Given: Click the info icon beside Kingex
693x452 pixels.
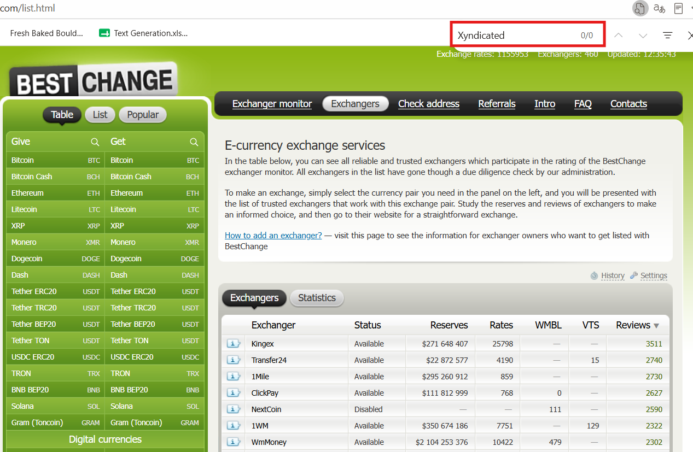Looking at the screenshot, I should coord(234,344).
